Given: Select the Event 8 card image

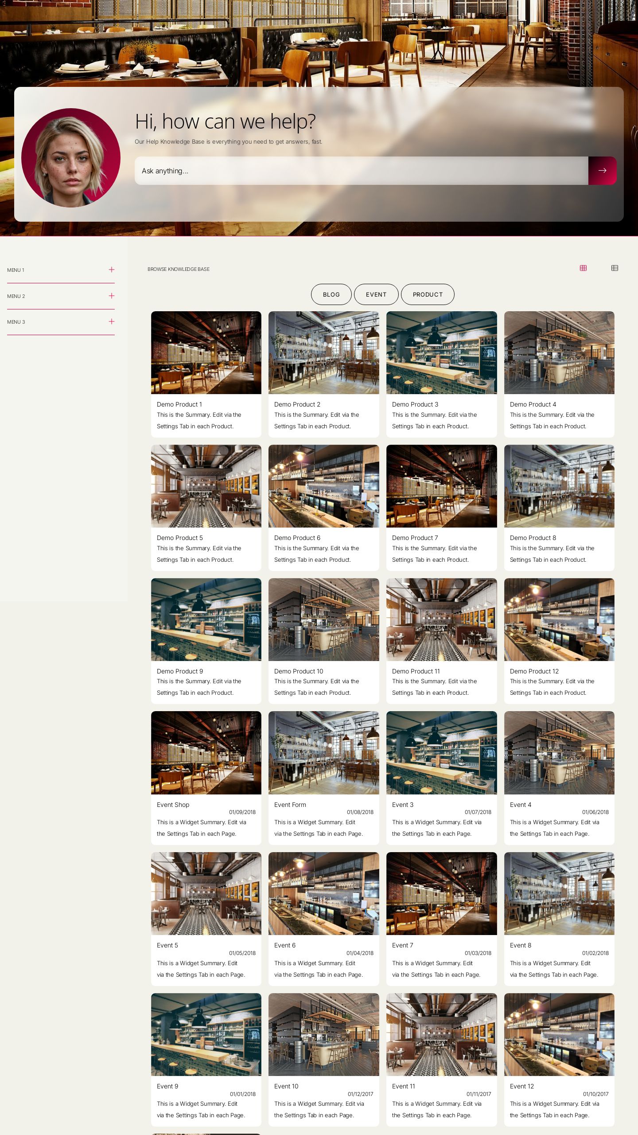Looking at the screenshot, I should pos(559,893).
